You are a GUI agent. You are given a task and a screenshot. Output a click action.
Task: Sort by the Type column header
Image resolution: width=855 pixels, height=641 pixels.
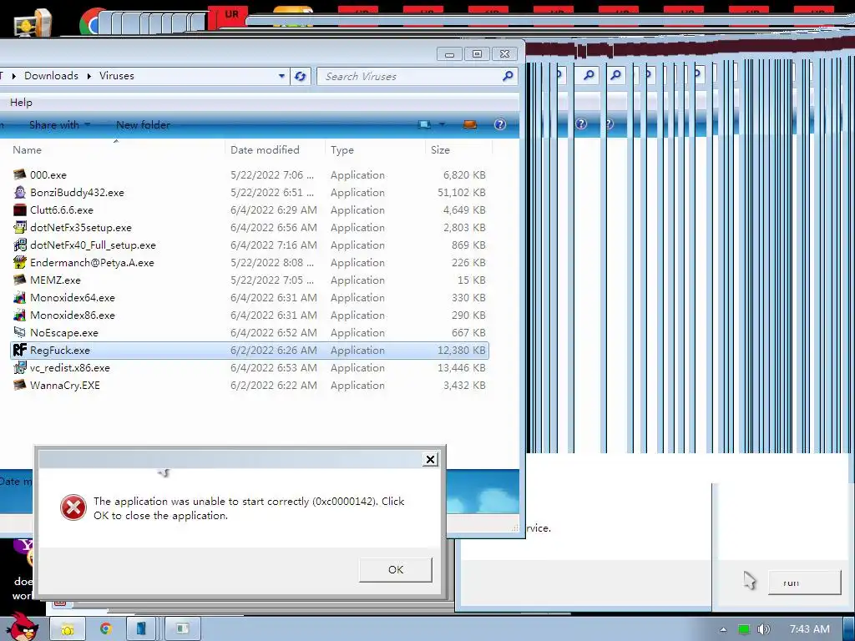[375, 150]
